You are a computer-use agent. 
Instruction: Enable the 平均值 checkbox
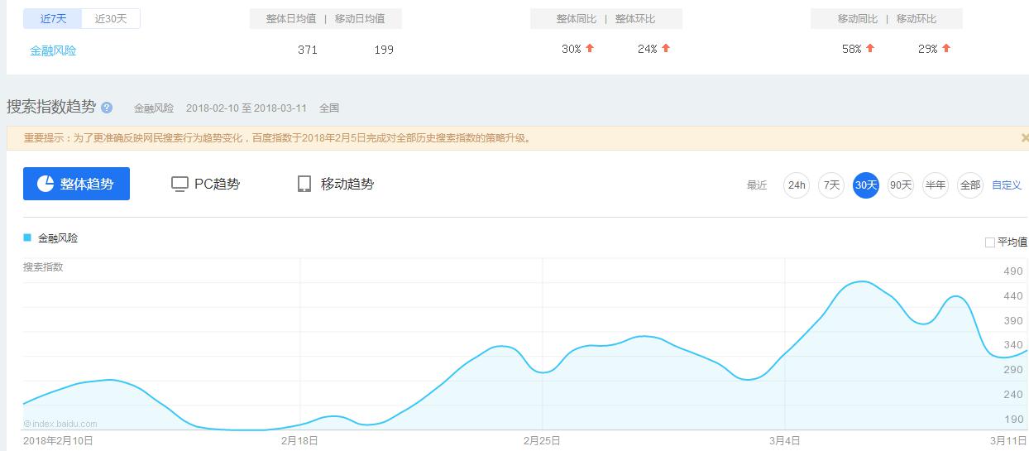point(990,242)
